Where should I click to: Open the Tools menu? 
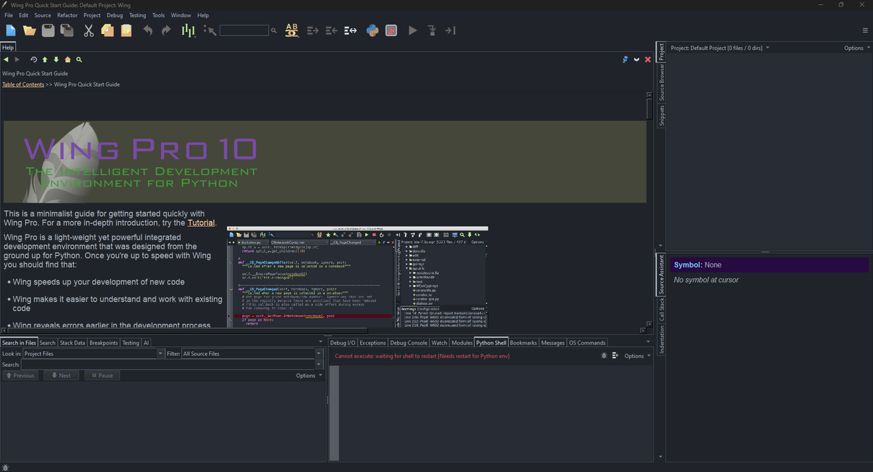[158, 15]
